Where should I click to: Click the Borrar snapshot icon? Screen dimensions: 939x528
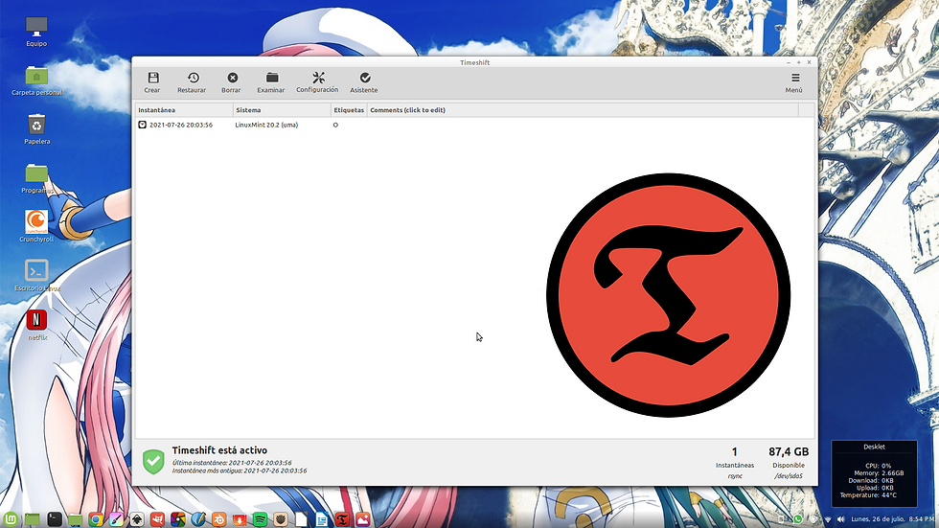[x=232, y=78]
